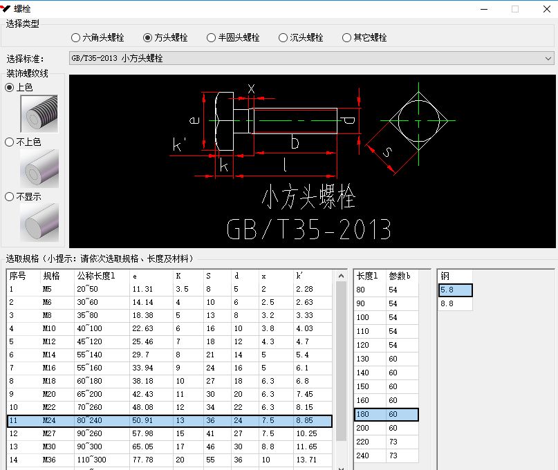Select 六角头螺栓 bolt type
Image resolution: width=558 pixels, height=470 pixels.
click(x=97, y=37)
